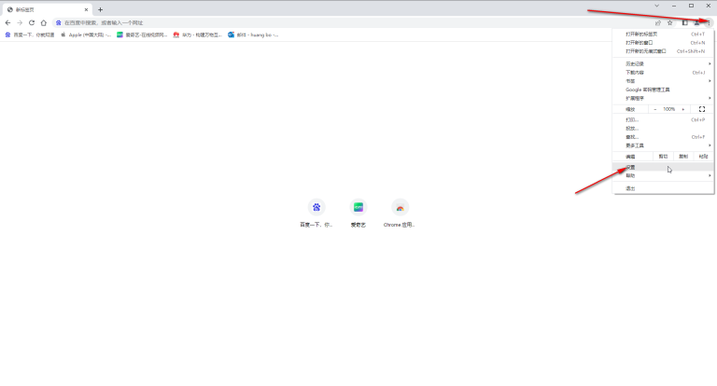Viewport: 717px width, 386px height.
Task: Decrease zoom with the minus button
Action: point(655,109)
